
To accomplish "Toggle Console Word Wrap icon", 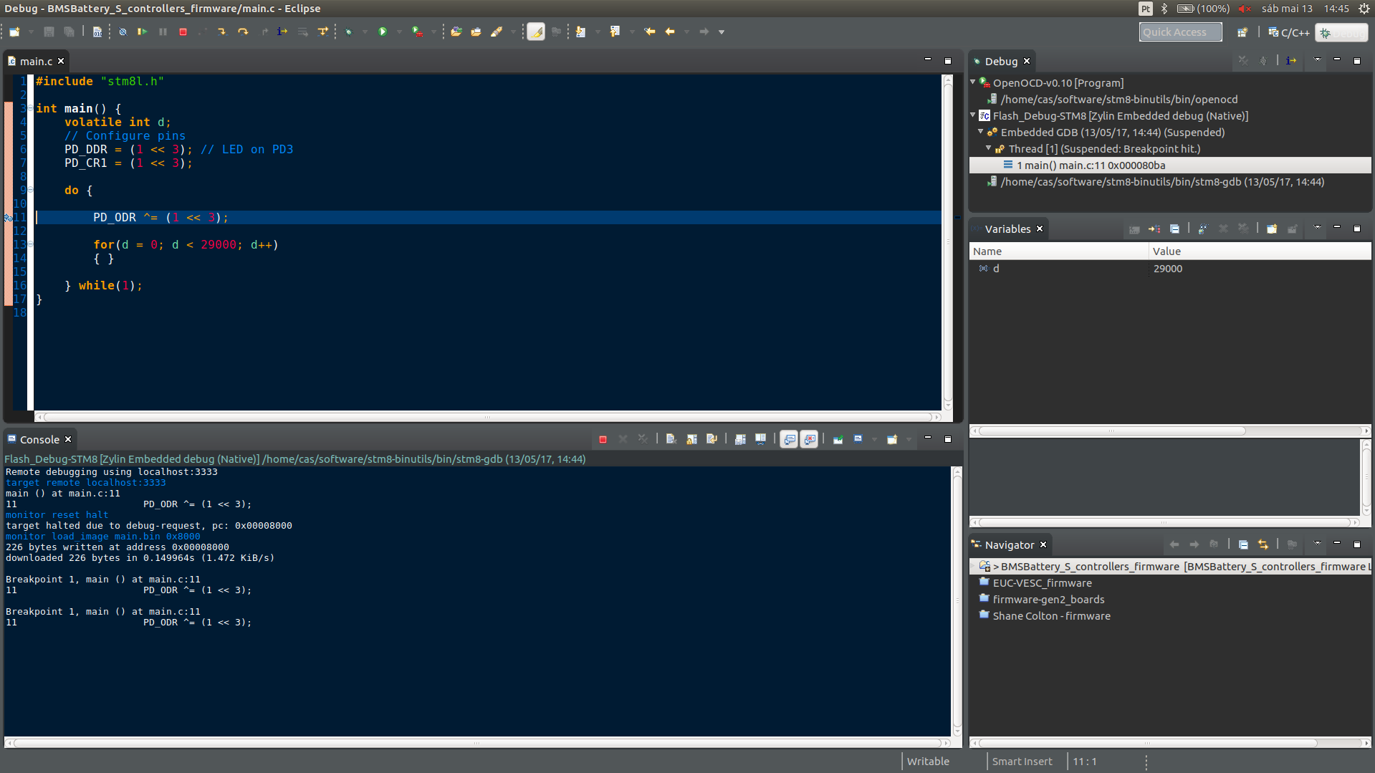I will pyautogui.click(x=712, y=439).
